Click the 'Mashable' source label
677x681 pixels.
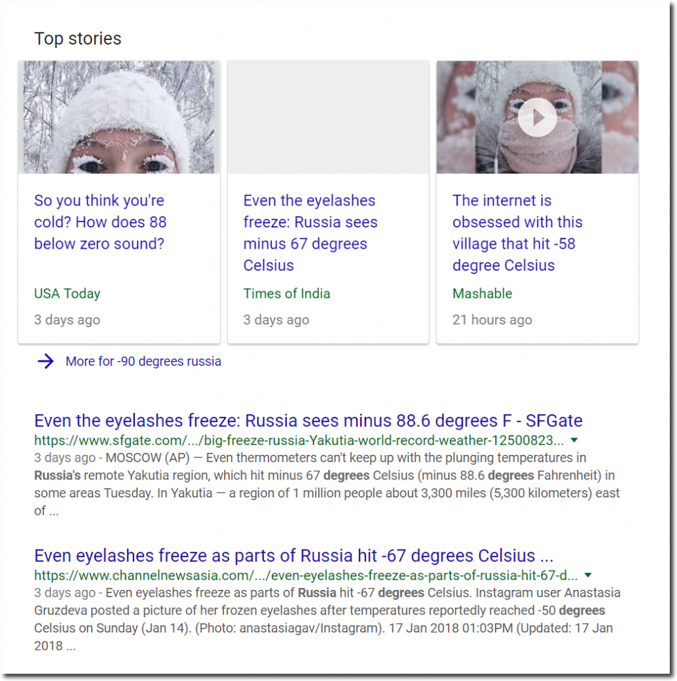click(x=482, y=293)
